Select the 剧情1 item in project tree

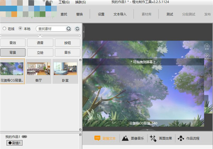(15, 143)
